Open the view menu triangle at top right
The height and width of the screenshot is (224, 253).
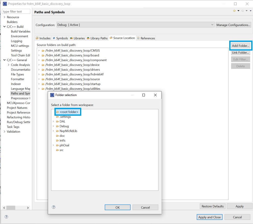[251, 11]
